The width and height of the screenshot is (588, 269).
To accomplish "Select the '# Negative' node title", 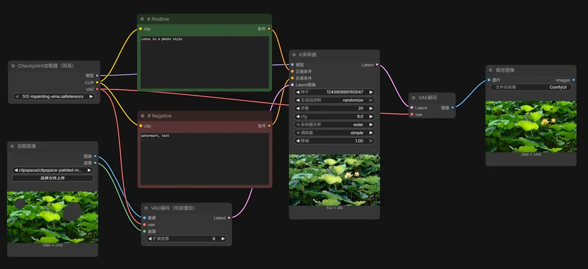I will click(159, 116).
